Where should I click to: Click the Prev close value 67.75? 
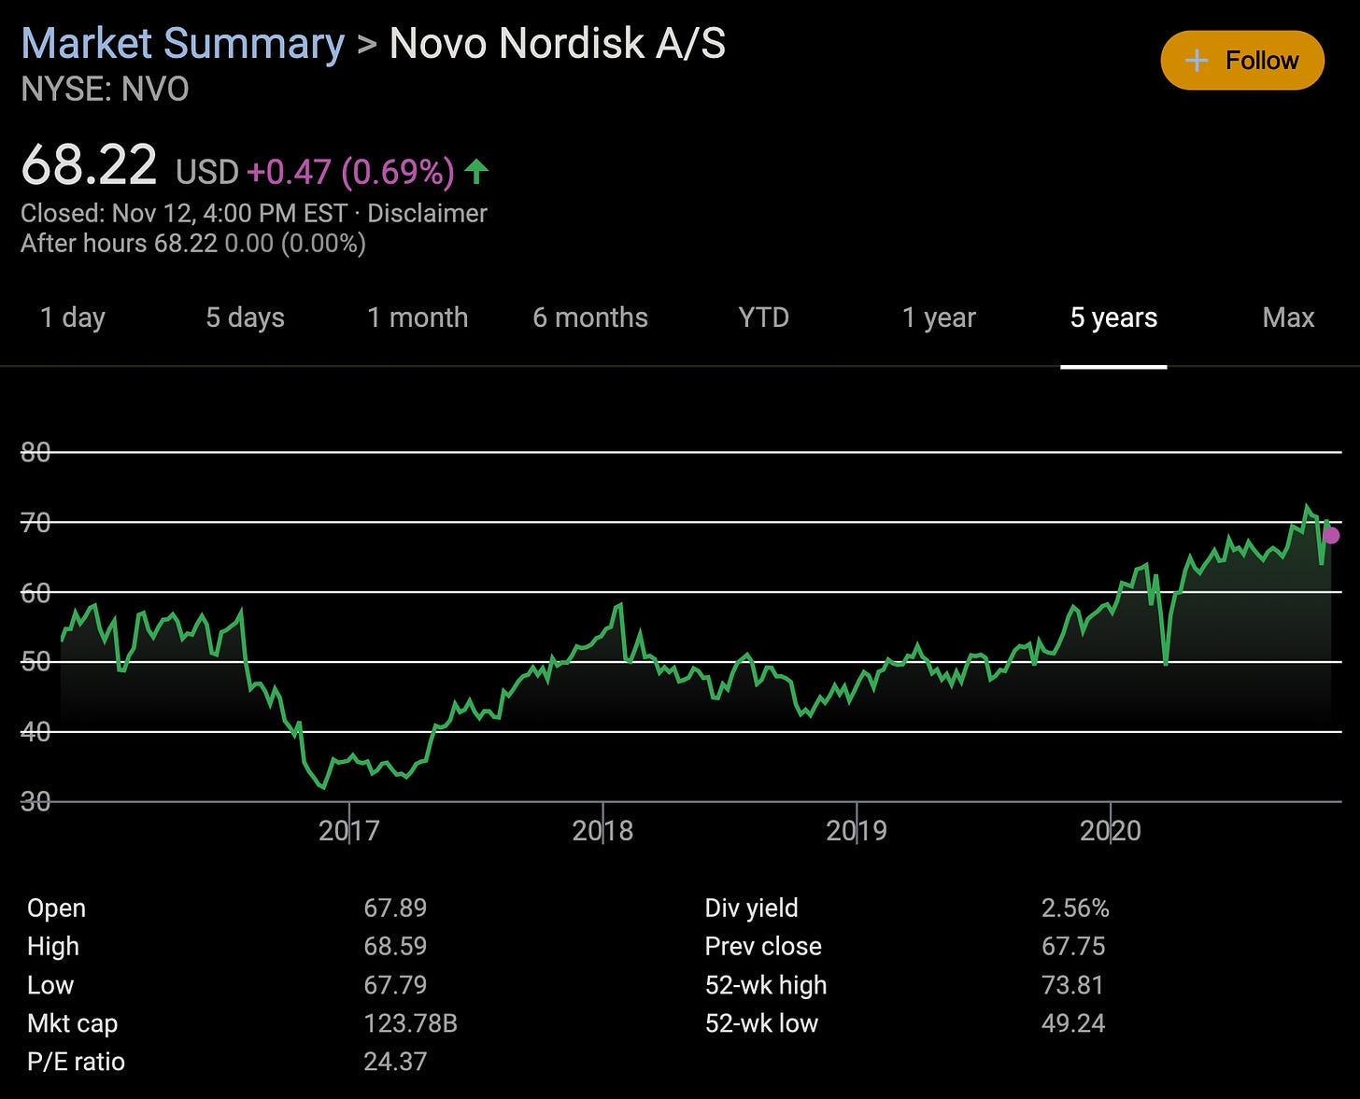click(x=1073, y=946)
